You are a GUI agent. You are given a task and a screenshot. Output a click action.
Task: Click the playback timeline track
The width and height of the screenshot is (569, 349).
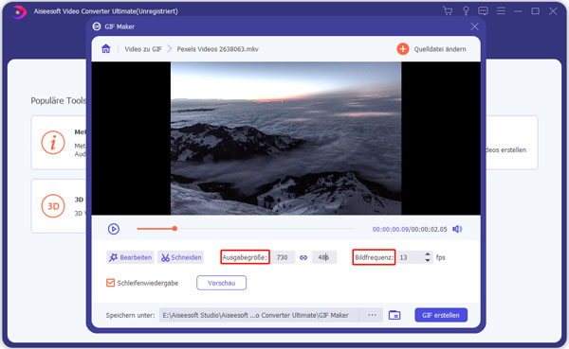coord(246,229)
